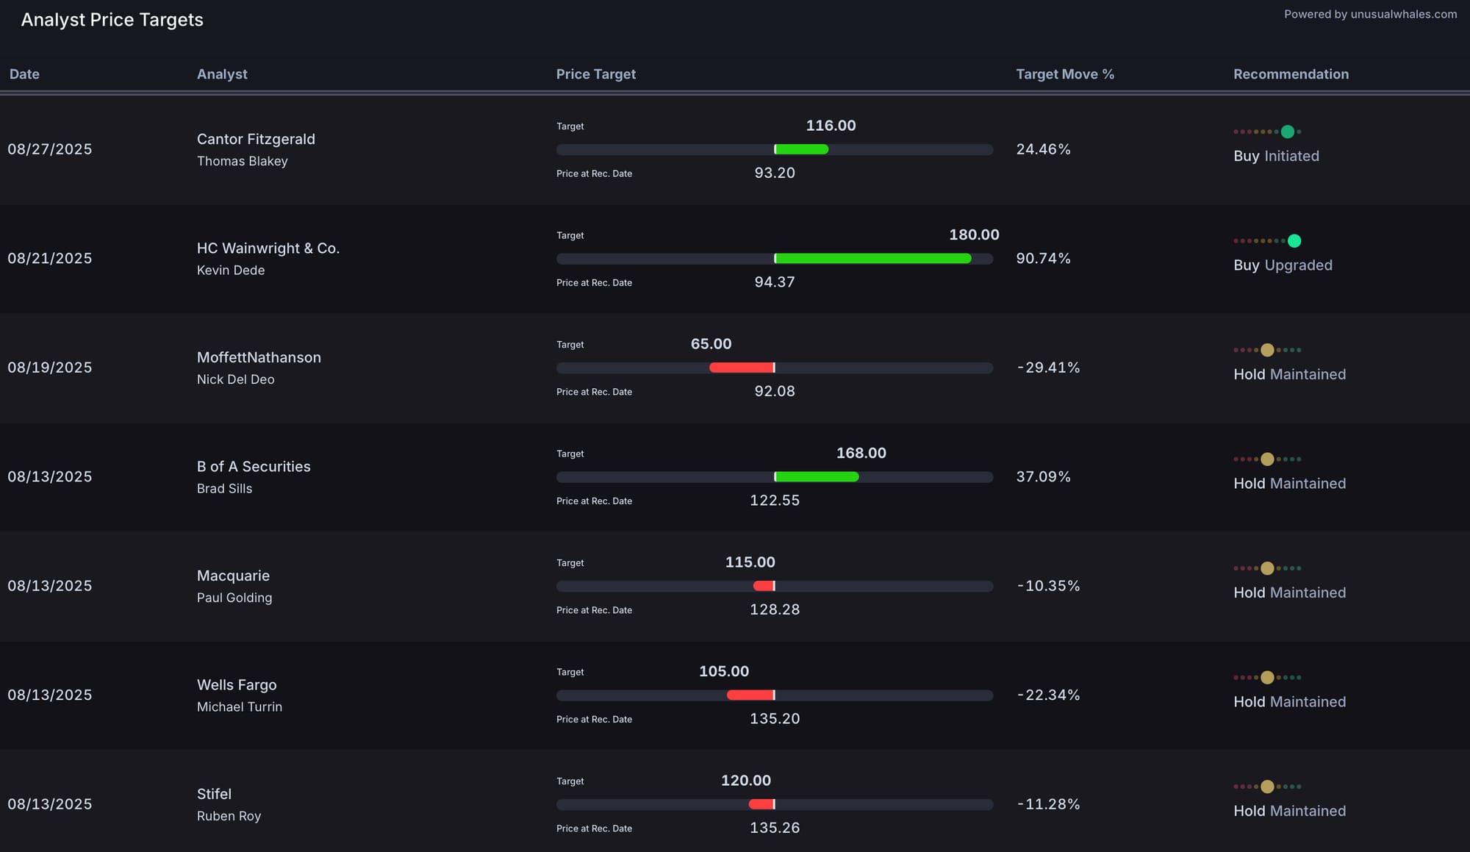Click the Date column header

click(24, 74)
